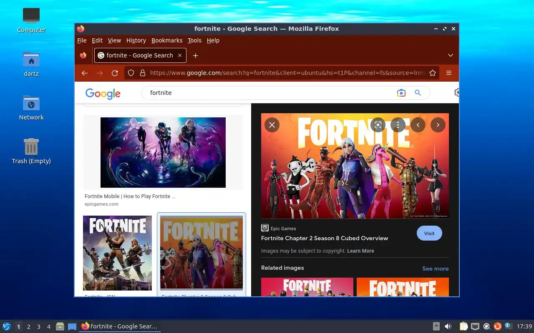Image resolution: width=534 pixels, height=333 pixels.
Task: Open the start menu in the taskbar
Action: (7, 326)
